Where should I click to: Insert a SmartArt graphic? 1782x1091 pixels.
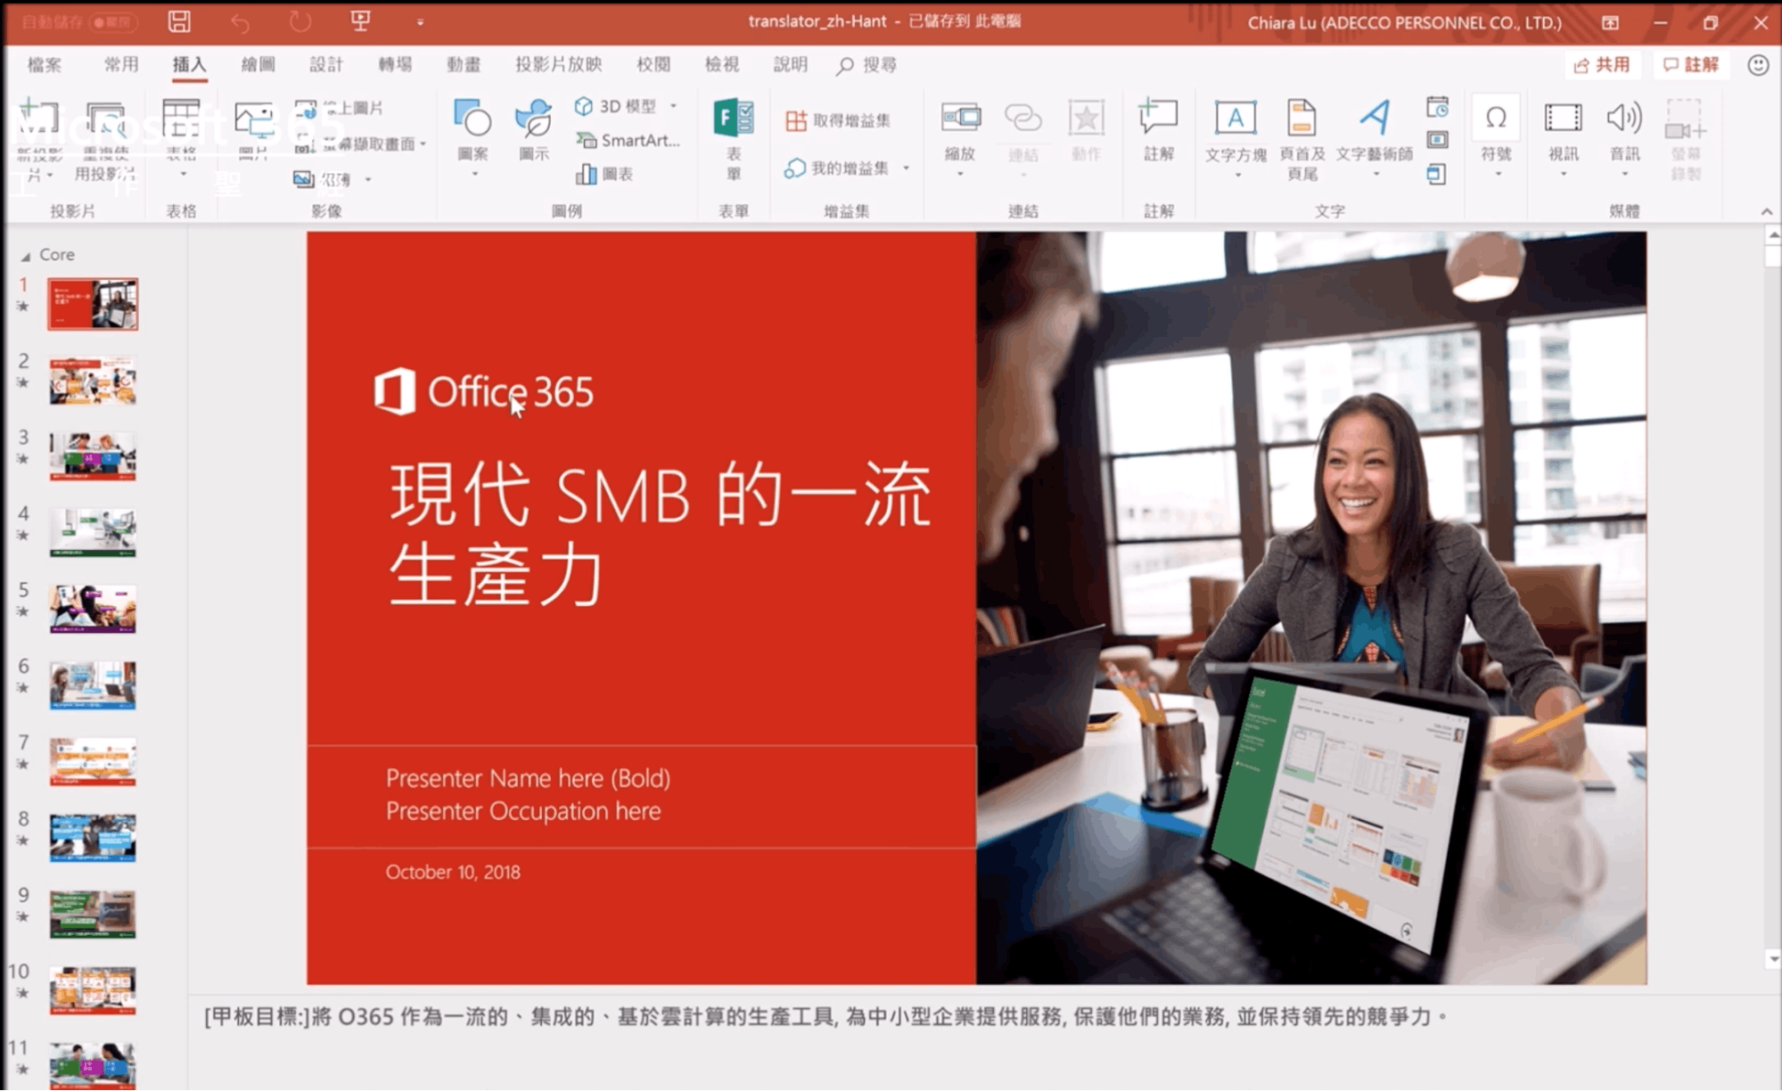click(x=628, y=140)
